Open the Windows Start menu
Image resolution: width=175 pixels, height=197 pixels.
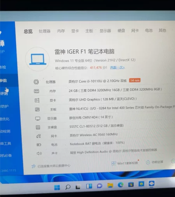coord(57,187)
